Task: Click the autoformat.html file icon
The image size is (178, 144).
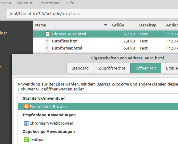Action: [47, 48]
